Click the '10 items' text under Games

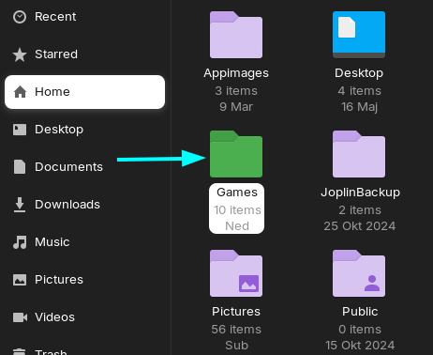coord(237,210)
